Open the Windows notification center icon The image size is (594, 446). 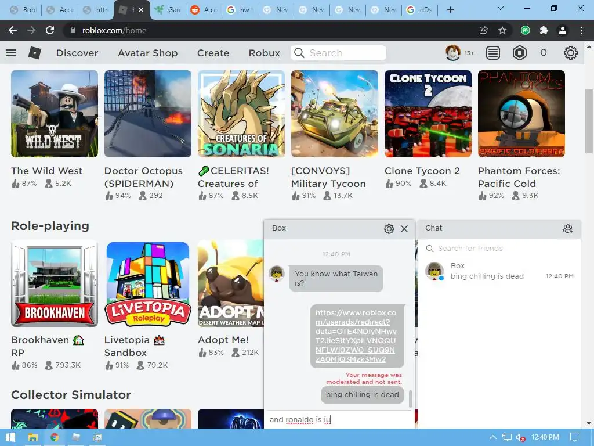click(x=575, y=438)
